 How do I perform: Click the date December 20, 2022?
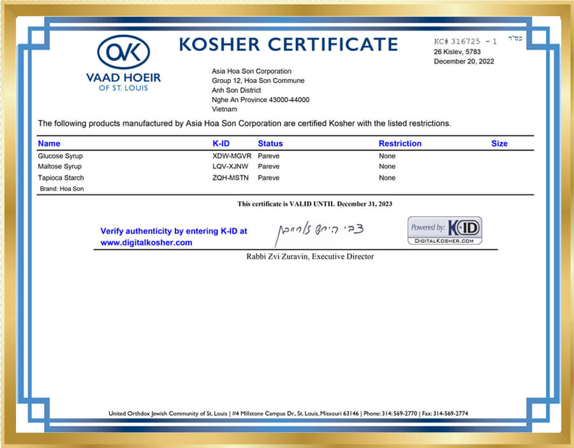point(464,61)
